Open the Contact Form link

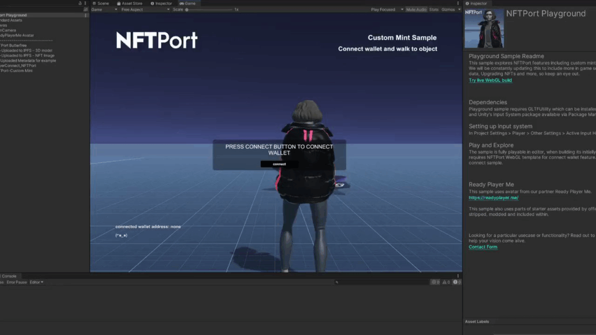483,247
